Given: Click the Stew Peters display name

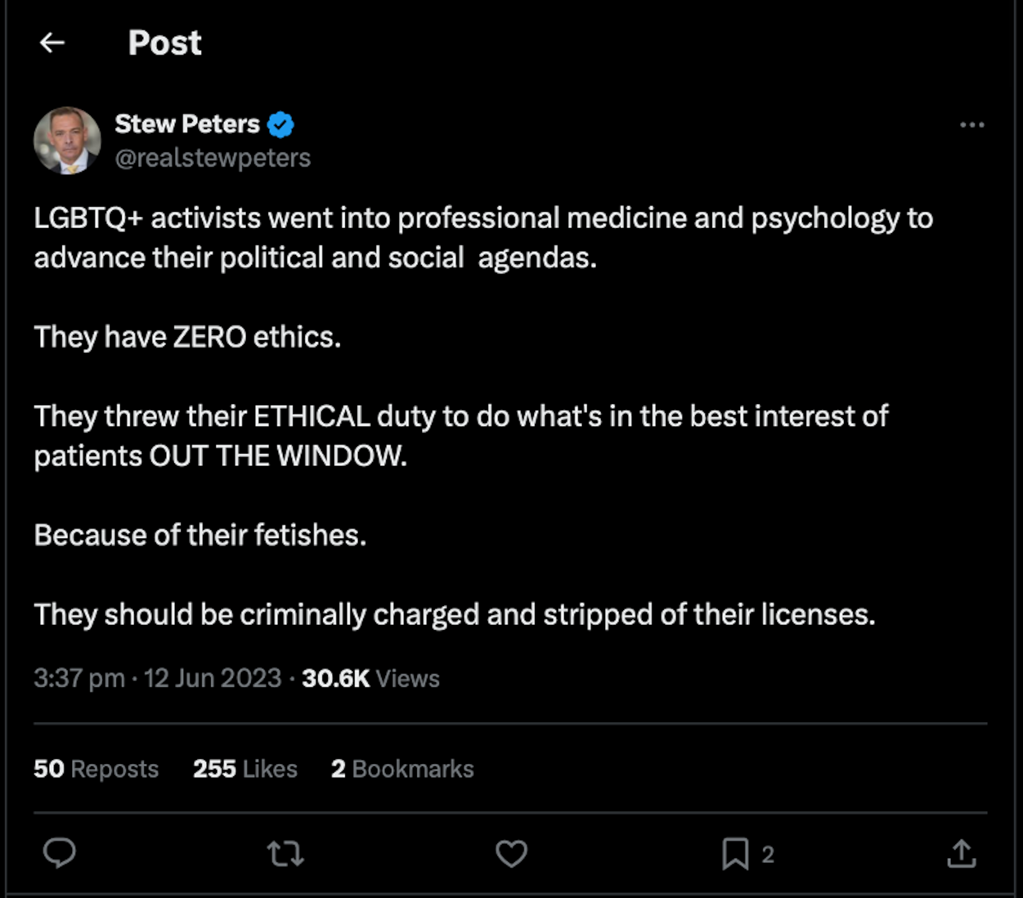Looking at the screenshot, I should [x=187, y=124].
